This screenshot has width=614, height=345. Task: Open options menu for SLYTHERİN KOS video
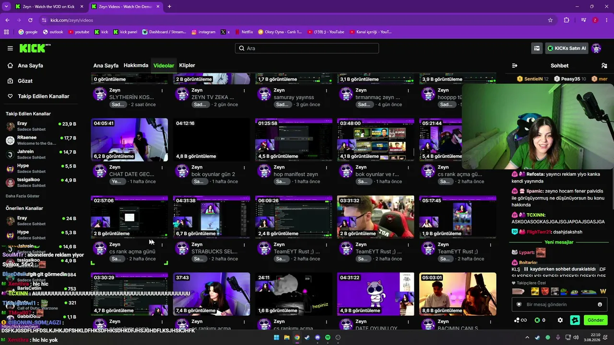coord(162,91)
